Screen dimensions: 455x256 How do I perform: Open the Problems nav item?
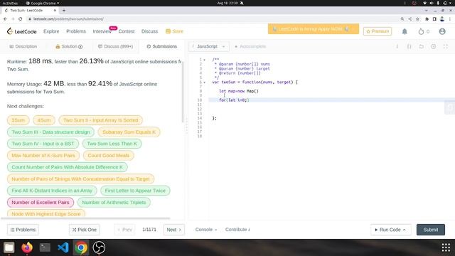point(76,31)
